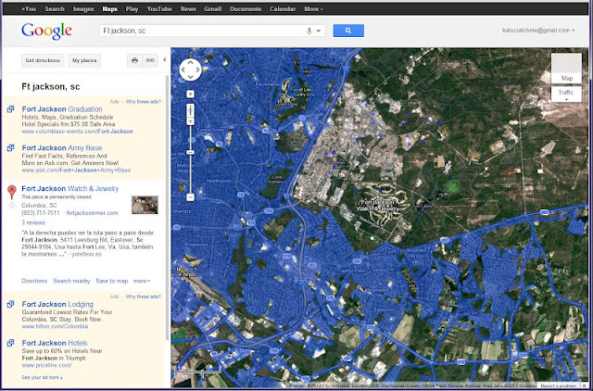The width and height of the screenshot is (593, 391).
Task: Open the Fort Jackson Watch & Jewelry result
Action: click(x=70, y=188)
